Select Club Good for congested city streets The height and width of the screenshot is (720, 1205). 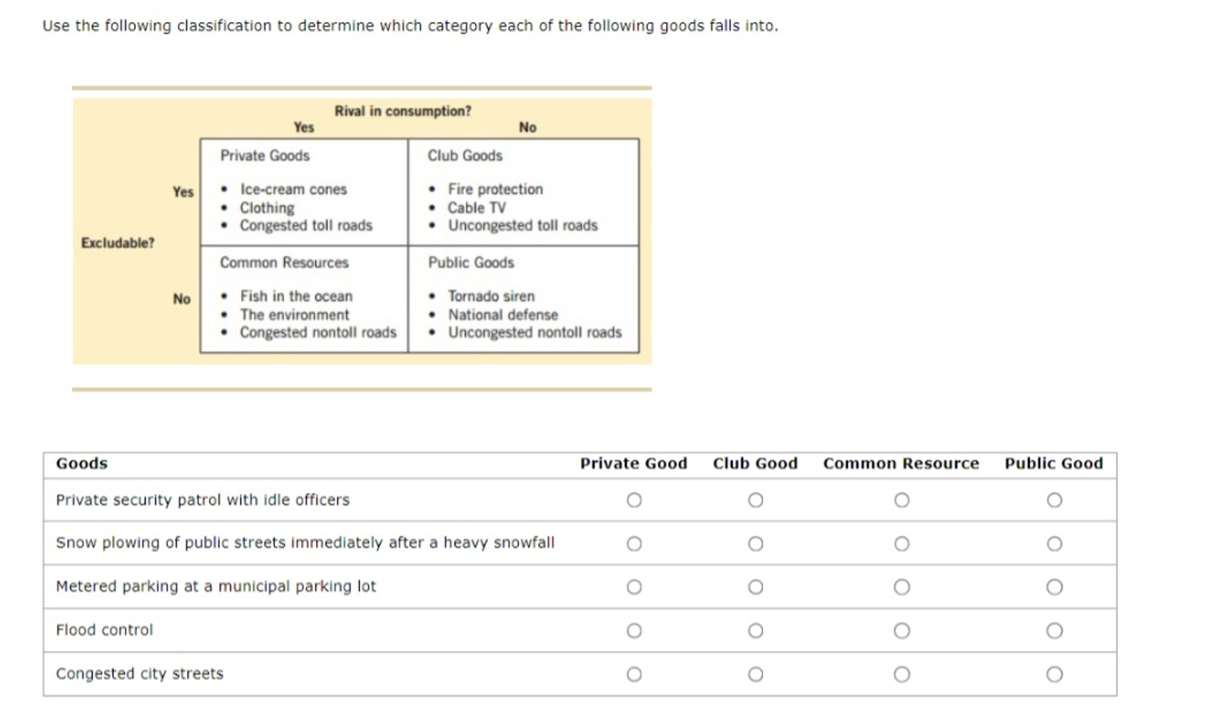[x=755, y=674]
